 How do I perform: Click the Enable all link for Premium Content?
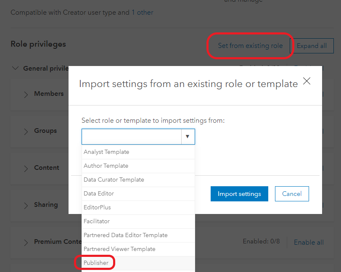(309, 242)
